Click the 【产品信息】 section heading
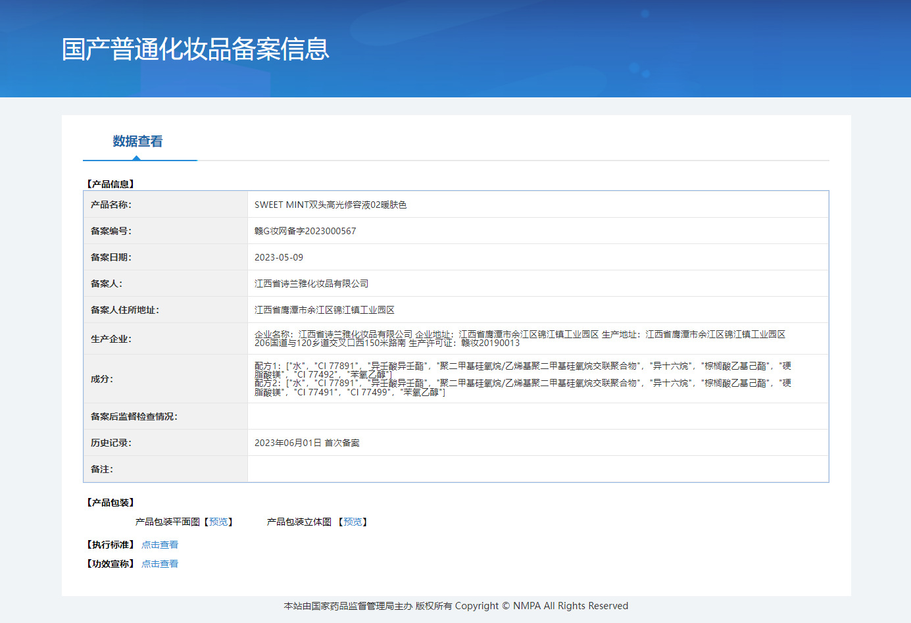 click(110, 184)
